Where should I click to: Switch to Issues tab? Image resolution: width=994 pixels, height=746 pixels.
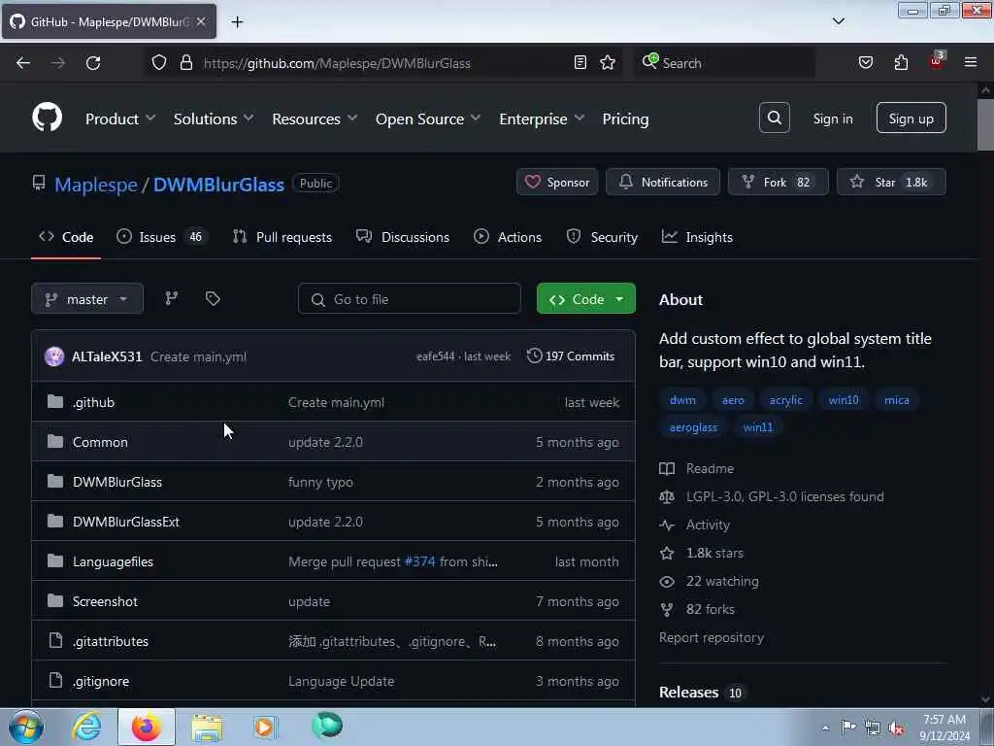click(x=162, y=237)
